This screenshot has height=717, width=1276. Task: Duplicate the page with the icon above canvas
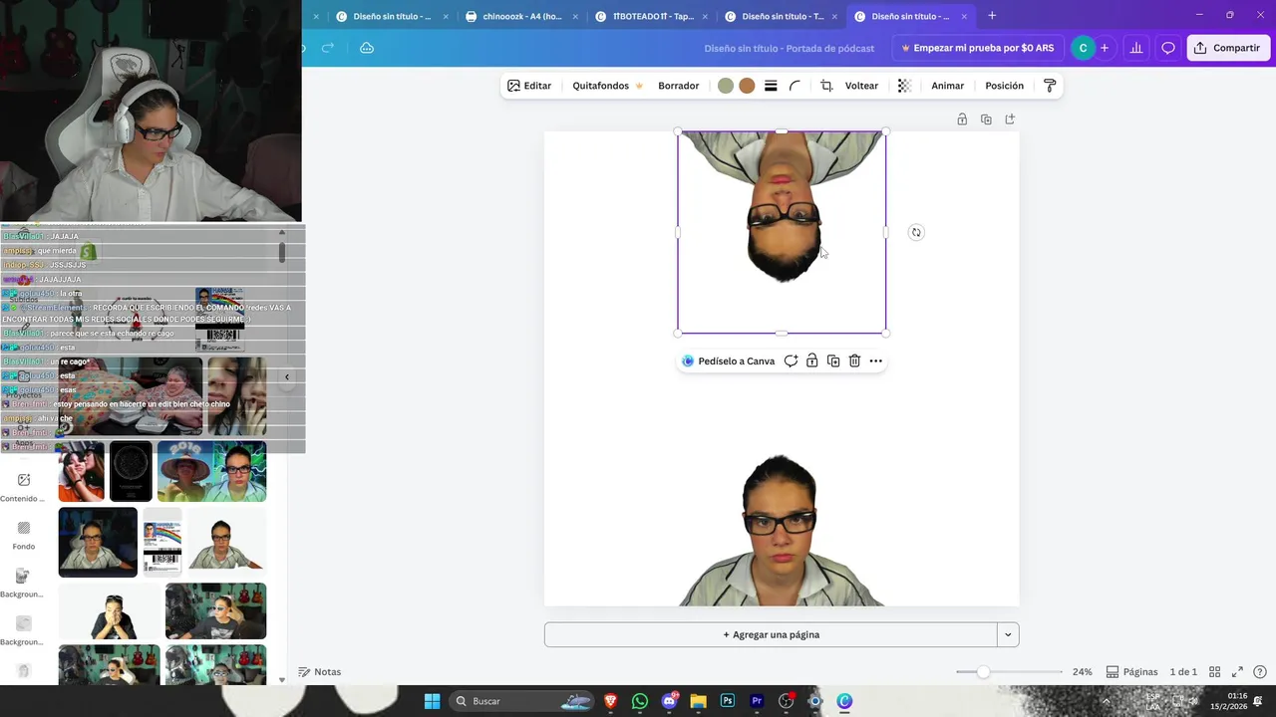click(986, 119)
